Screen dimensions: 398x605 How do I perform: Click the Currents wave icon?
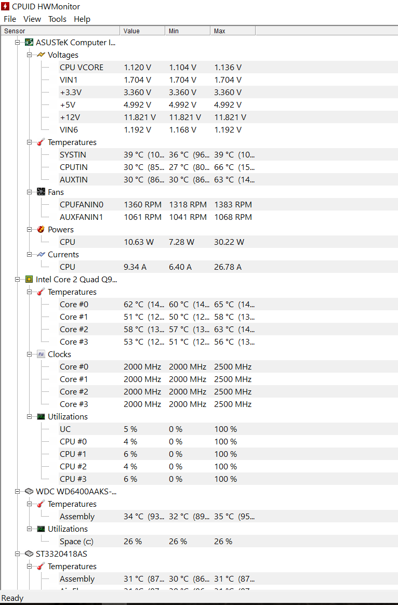tap(41, 254)
